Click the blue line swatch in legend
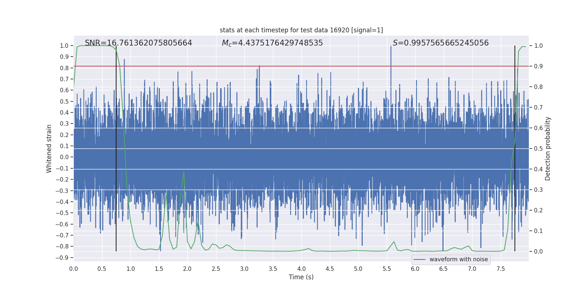This screenshot has height=294, width=588. tap(420, 259)
